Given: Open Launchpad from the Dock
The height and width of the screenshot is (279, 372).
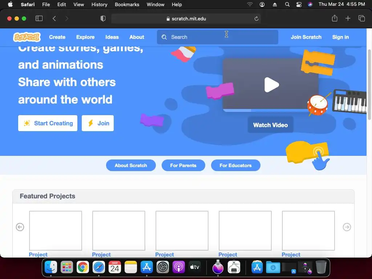Looking at the screenshot, I should 67,267.
